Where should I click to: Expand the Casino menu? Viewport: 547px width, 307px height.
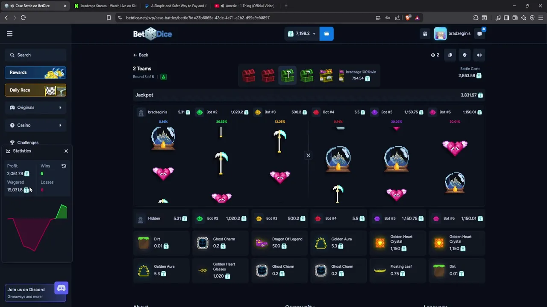(35, 125)
